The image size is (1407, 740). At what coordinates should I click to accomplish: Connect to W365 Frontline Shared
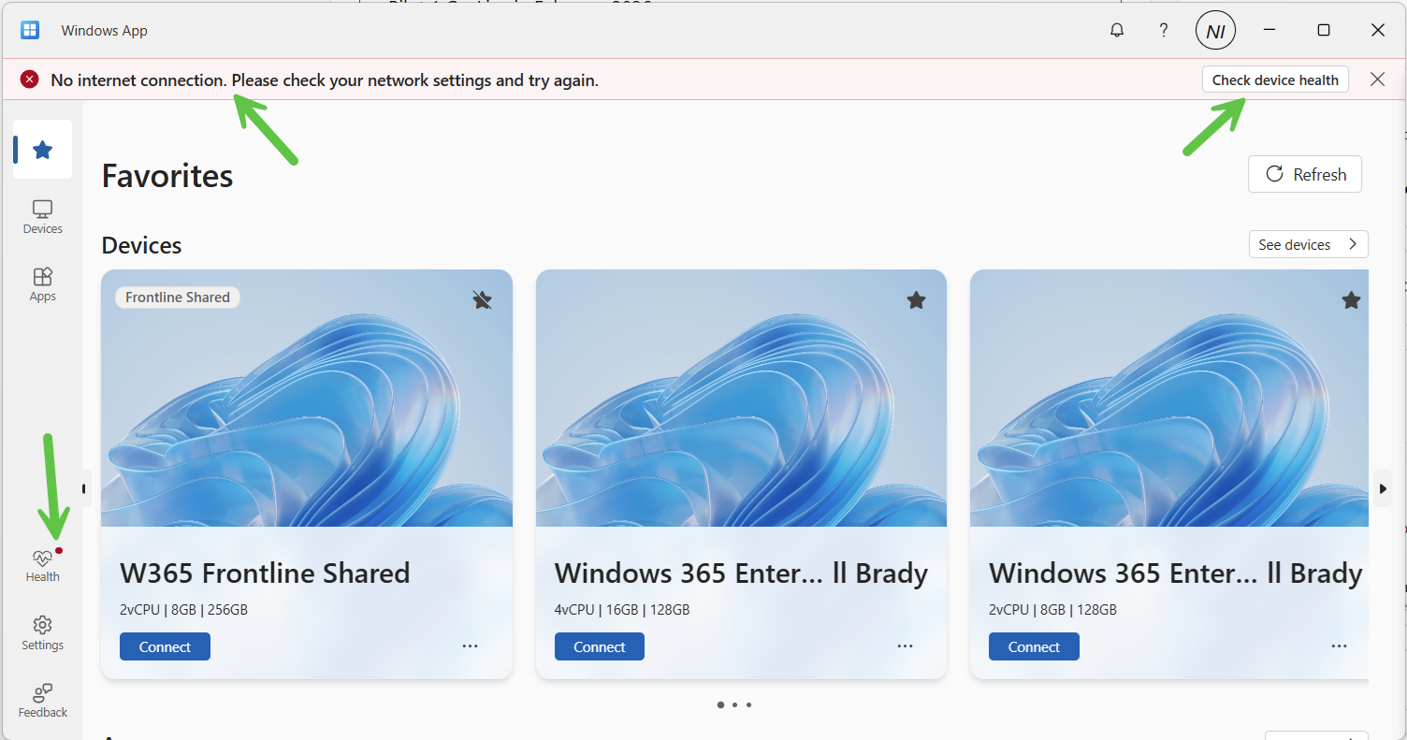165,646
